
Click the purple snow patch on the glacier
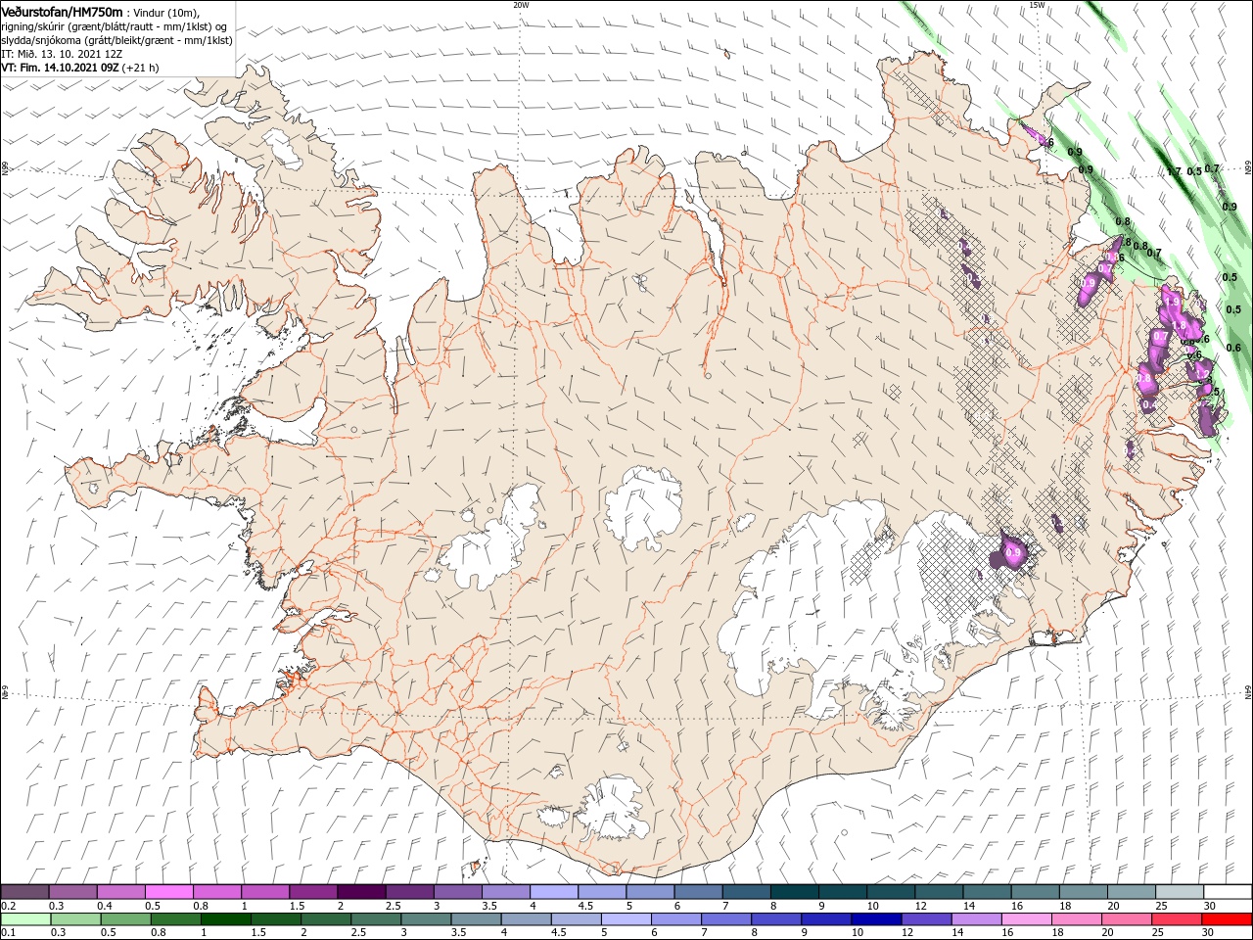click(1009, 551)
